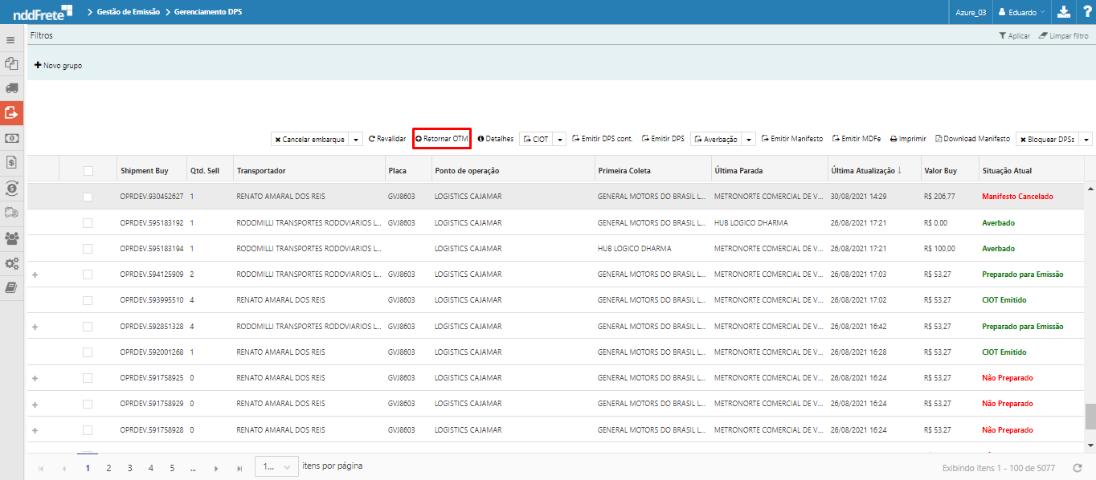Click the Retornar OTM button
Viewport: 1096px width, 480px height.
click(441, 139)
